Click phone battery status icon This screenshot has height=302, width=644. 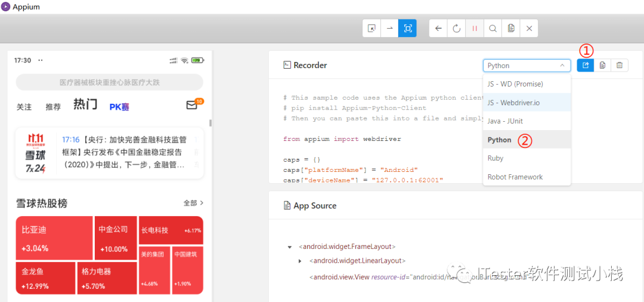point(198,60)
